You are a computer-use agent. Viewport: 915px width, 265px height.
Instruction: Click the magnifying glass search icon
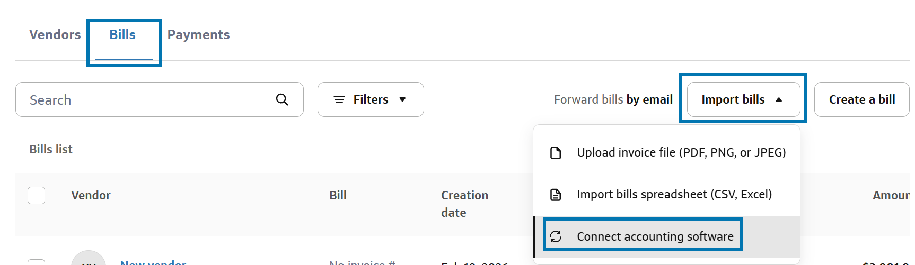(x=282, y=99)
